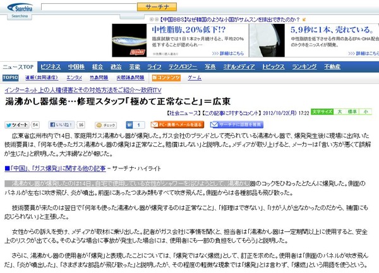The height and width of the screenshot is (273, 379).
Task: Click the man in white shirt ad image
Action: click(x=267, y=40)
